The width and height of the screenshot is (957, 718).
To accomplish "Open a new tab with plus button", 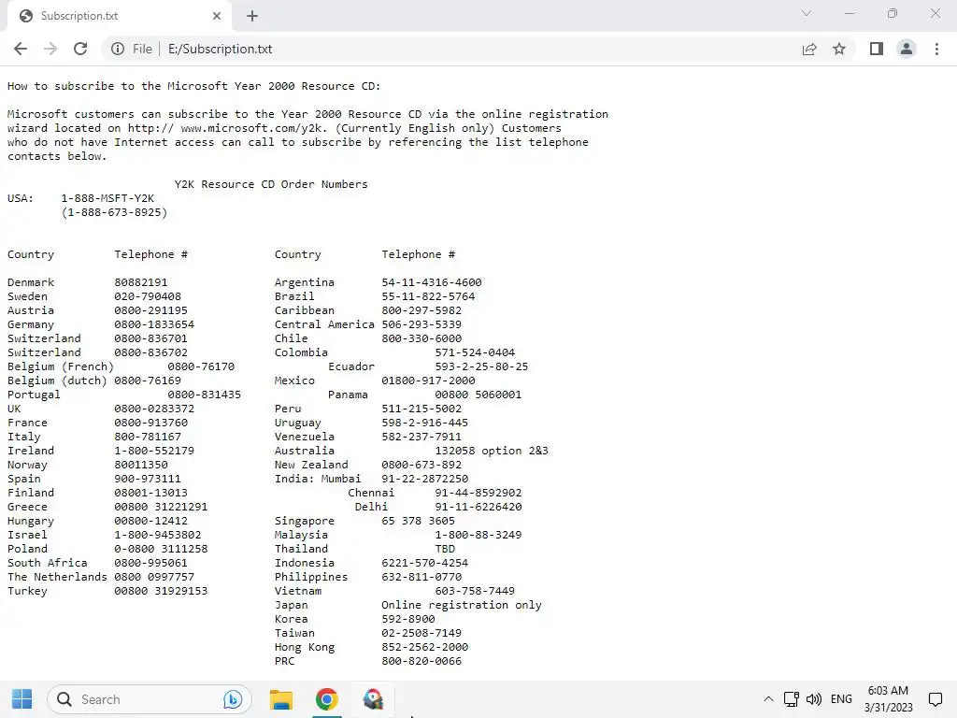I will click(252, 16).
